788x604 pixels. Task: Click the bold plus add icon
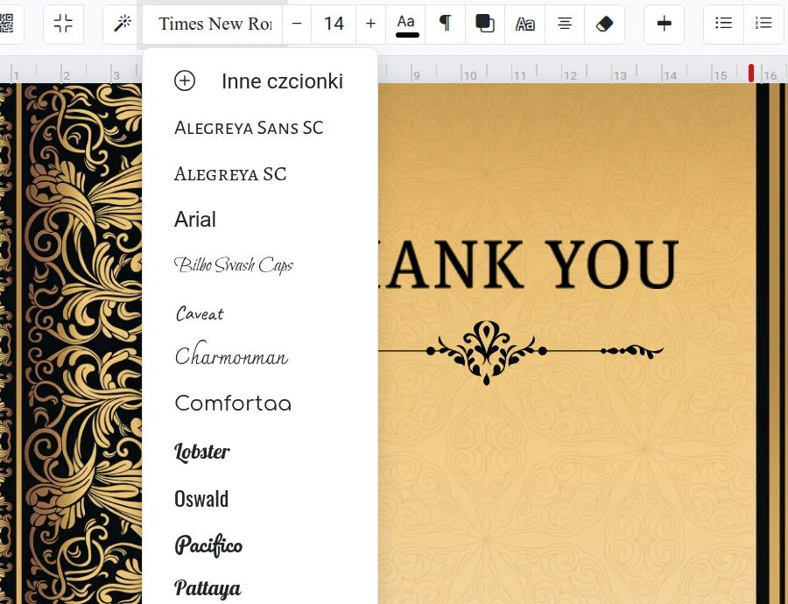coord(665,24)
